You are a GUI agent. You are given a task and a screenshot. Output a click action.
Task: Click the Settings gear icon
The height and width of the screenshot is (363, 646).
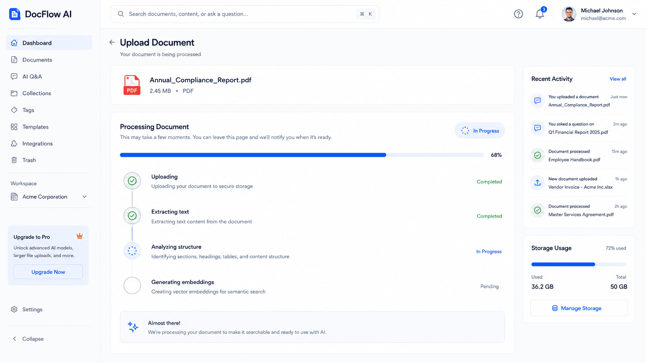point(14,309)
